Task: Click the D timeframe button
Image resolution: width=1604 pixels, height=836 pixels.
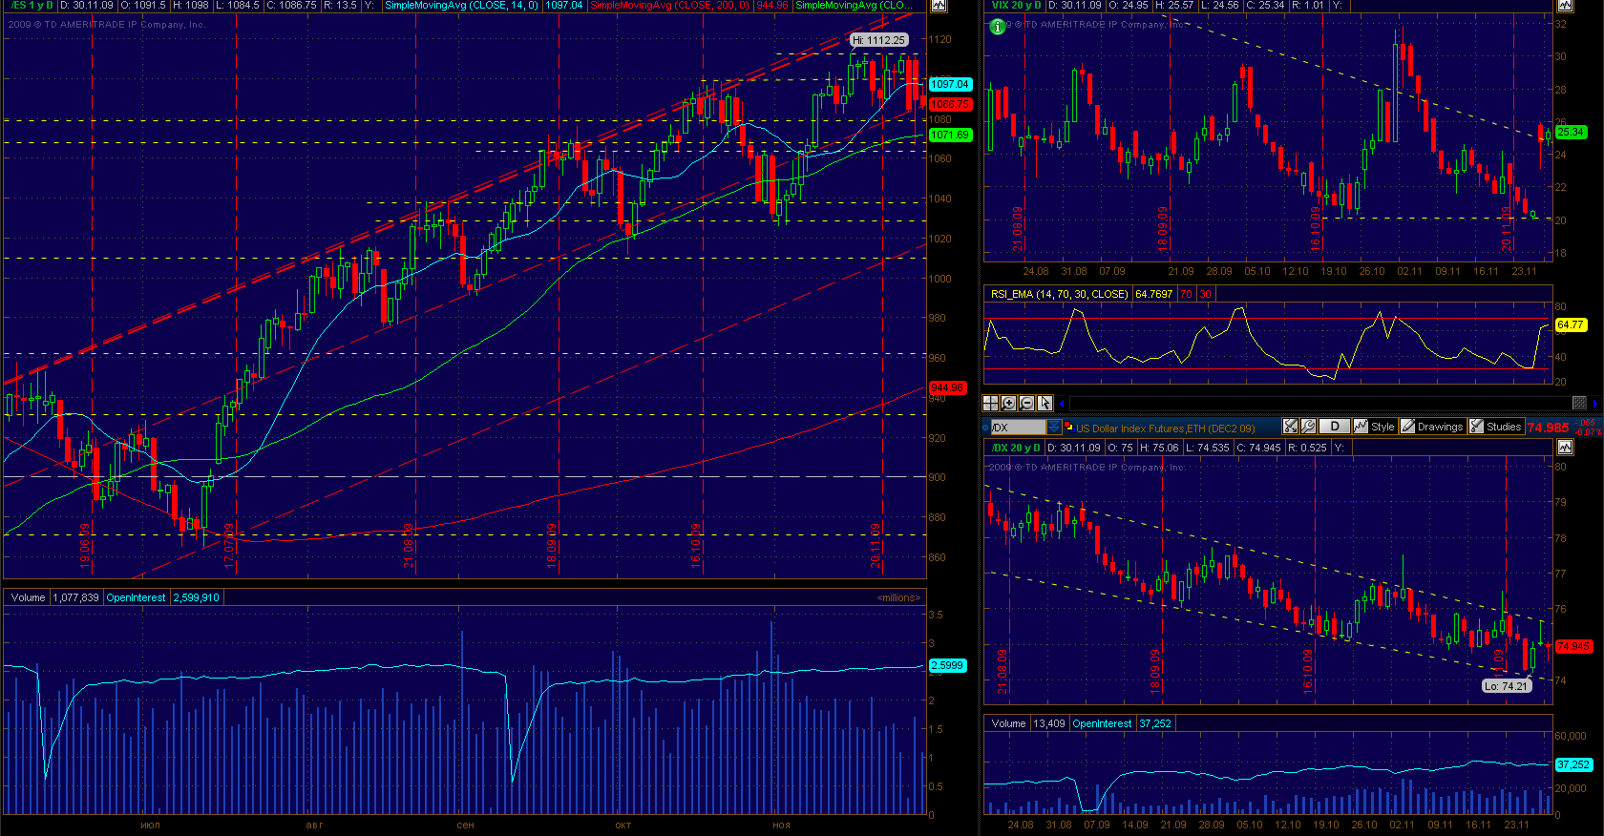Action: [x=1334, y=427]
